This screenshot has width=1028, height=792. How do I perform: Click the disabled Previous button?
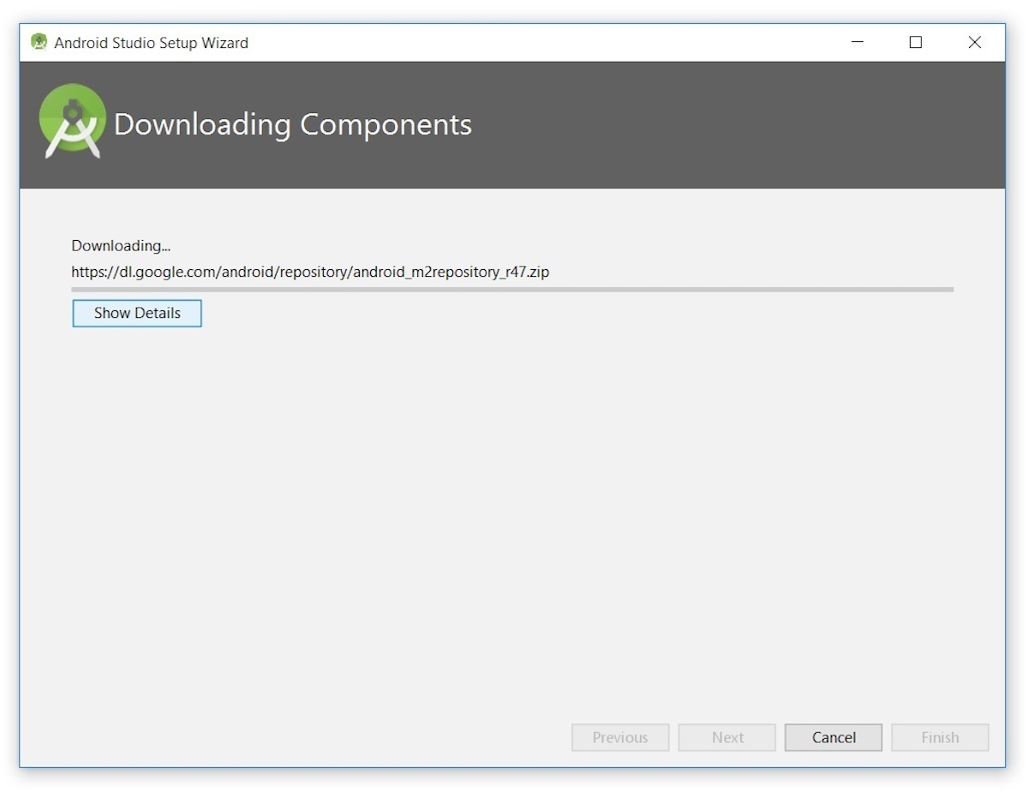(x=620, y=737)
